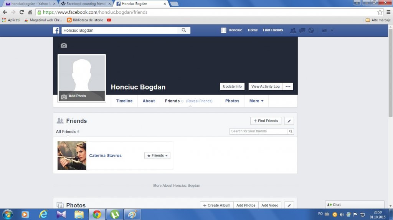
Task: Click Find Friends in header
Action: point(273,30)
